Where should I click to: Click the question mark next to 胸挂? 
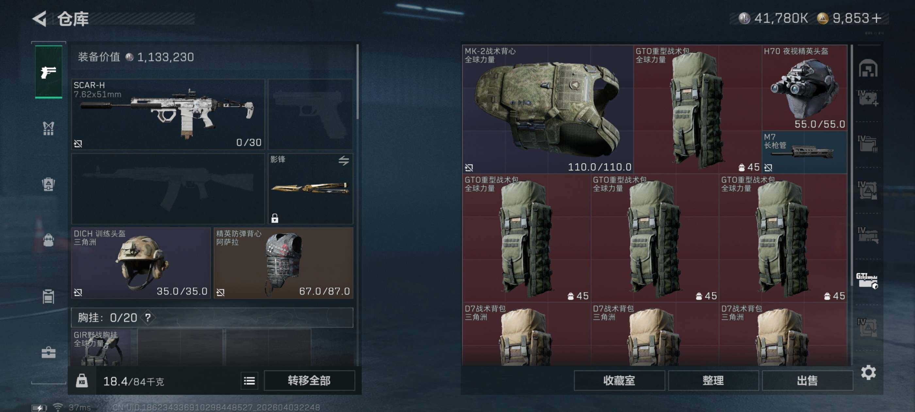[148, 318]
